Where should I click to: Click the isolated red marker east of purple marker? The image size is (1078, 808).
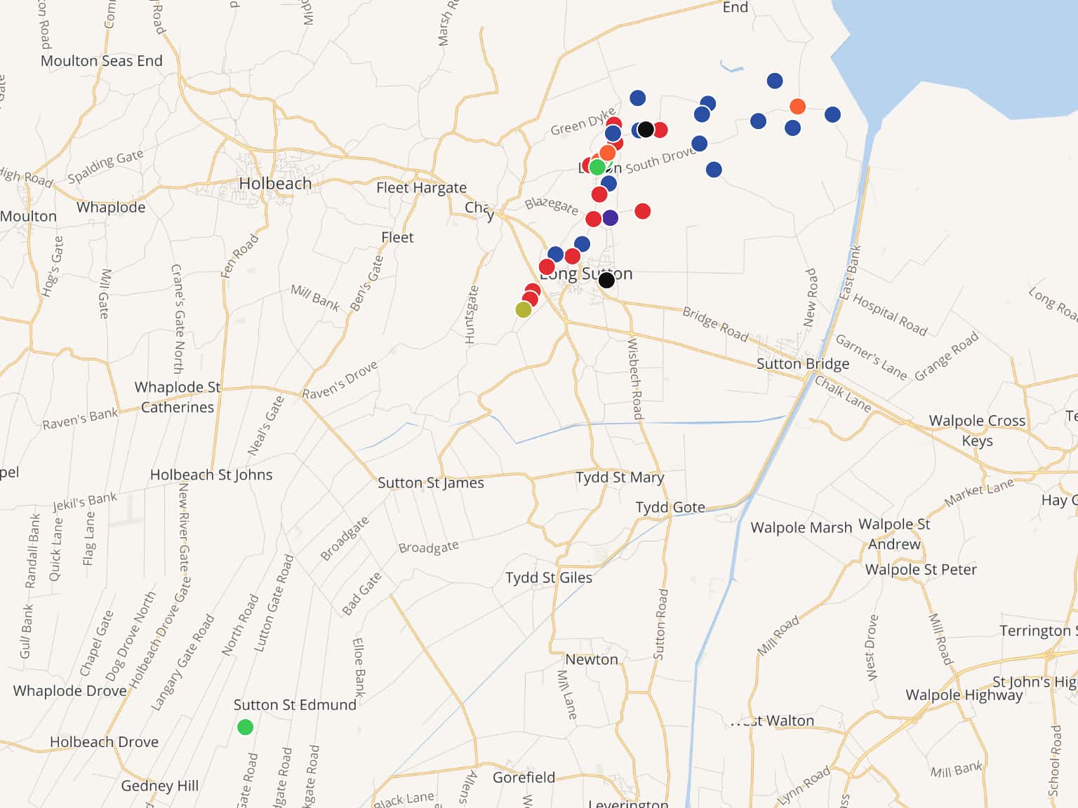pos(642,211)
